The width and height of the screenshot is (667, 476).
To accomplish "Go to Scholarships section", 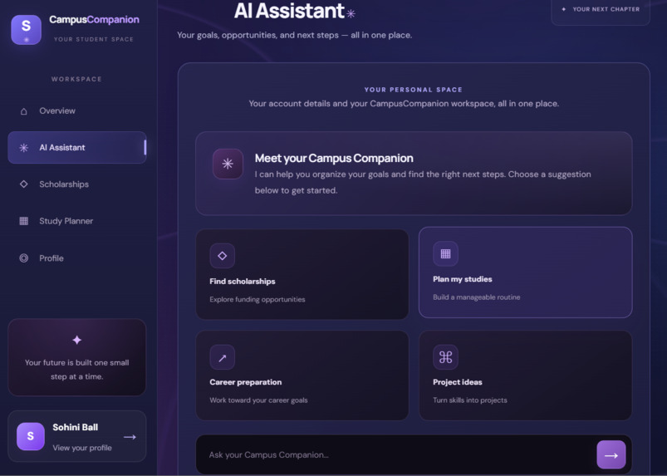I will (77, 184).
